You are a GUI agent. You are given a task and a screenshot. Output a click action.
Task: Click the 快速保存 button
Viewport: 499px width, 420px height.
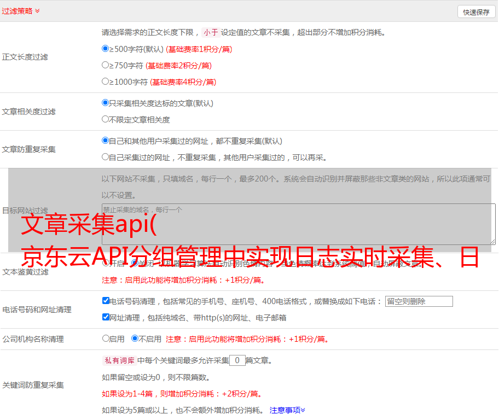pyautogui.click(x=476, y=12)
